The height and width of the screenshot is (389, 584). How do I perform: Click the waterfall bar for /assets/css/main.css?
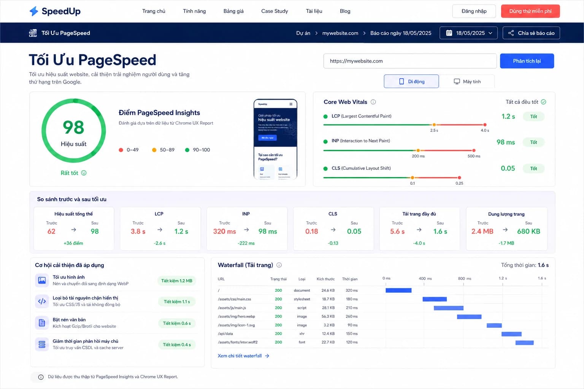tap(435, 299)
